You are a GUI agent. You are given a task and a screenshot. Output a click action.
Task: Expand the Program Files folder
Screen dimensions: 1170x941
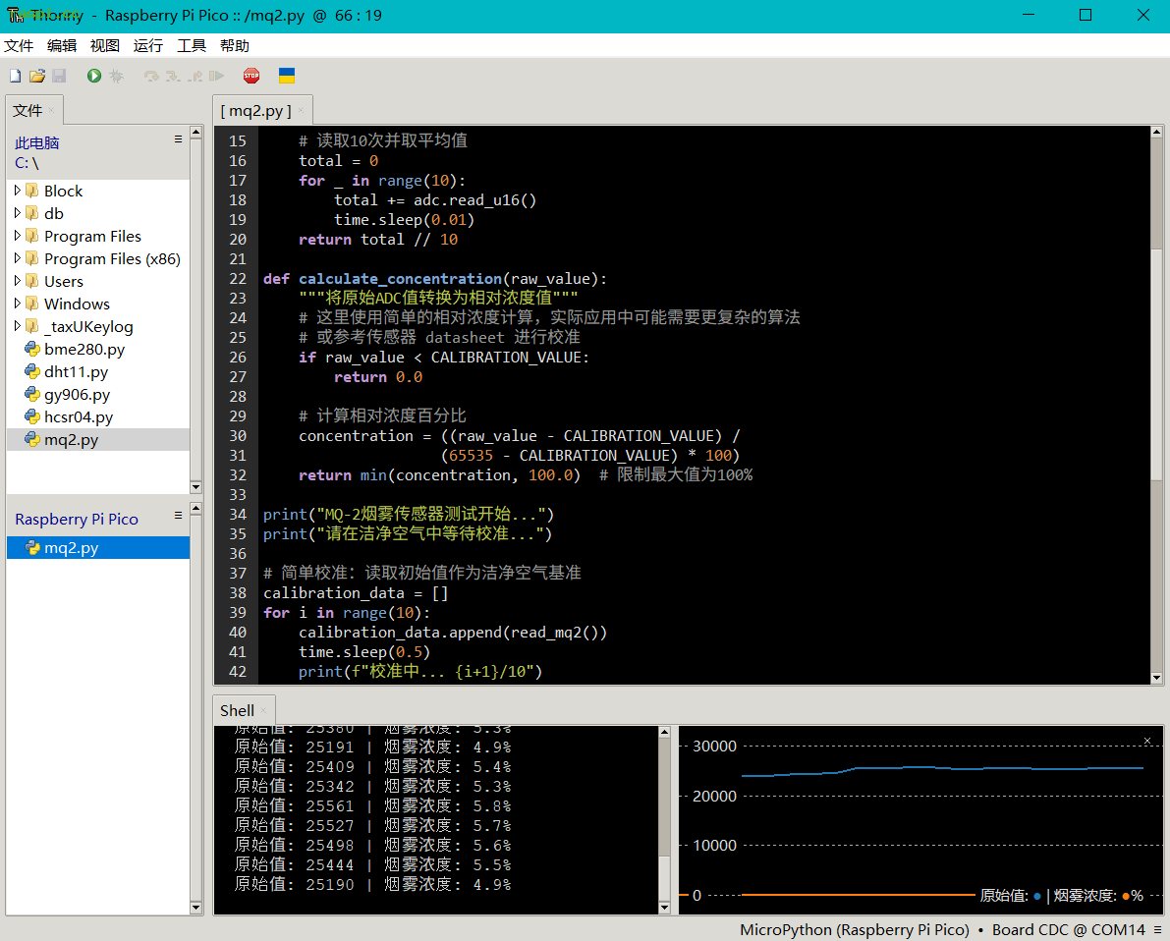(17, 236)
